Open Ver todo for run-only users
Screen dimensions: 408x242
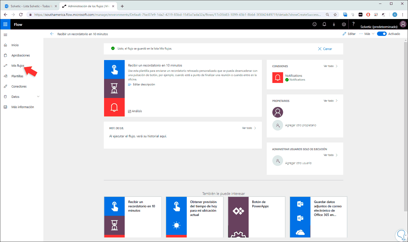[330, 155]
